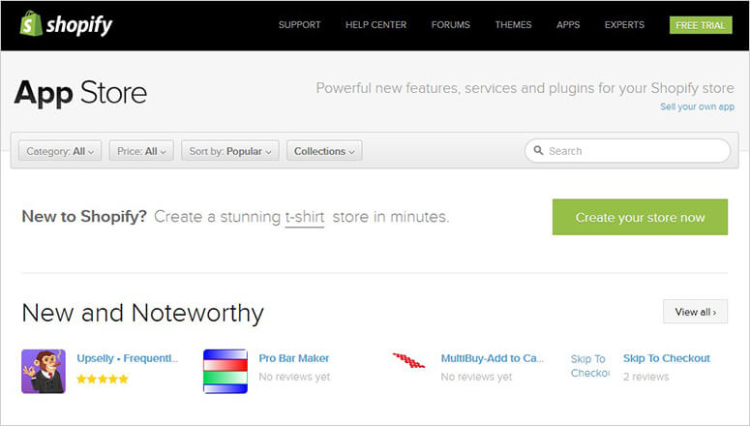Click Create your store now button
Viewport: 750px width, 426px height.
[x=640, y=217]
